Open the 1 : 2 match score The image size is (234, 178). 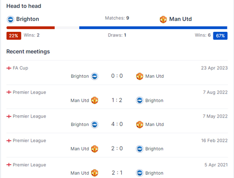(x=117, y=100)
